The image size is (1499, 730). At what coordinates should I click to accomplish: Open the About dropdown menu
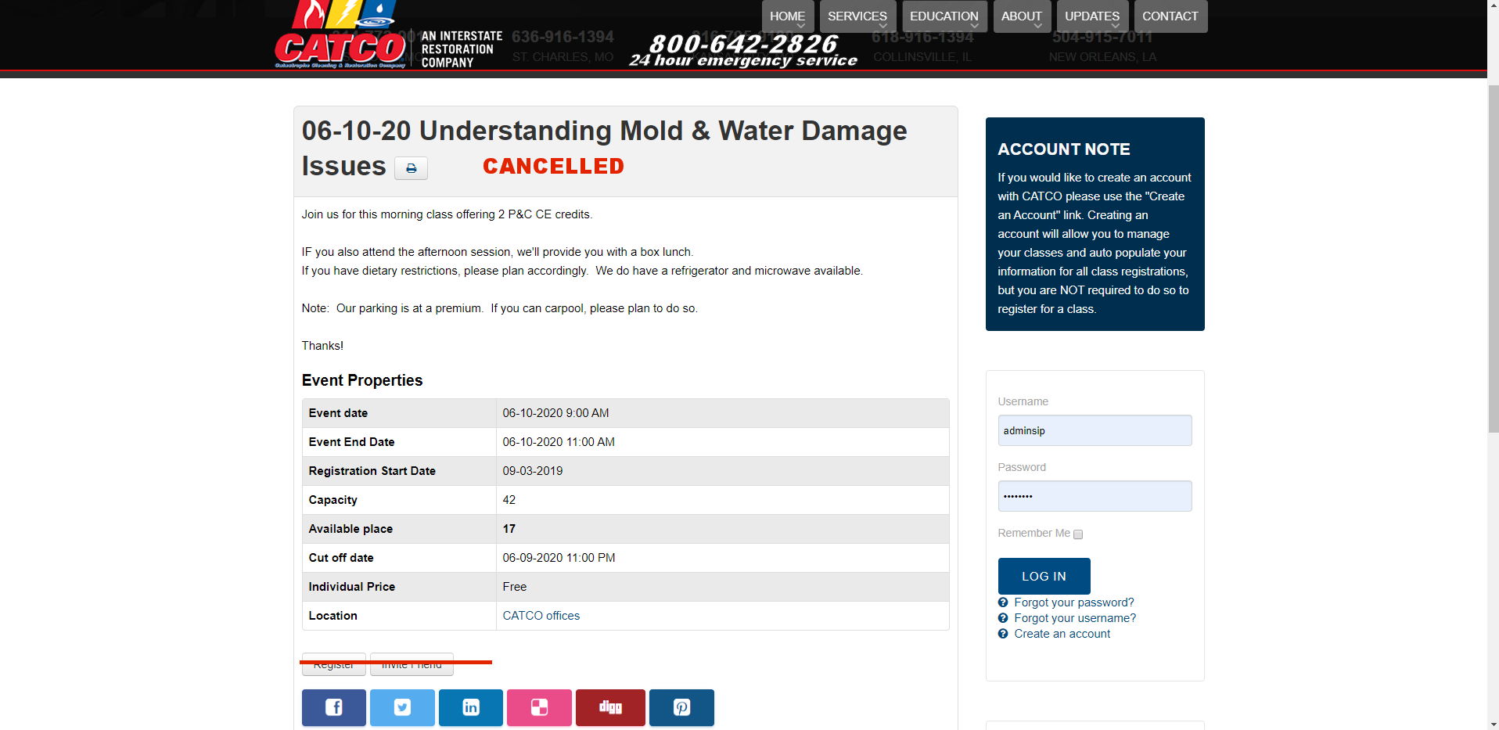click(1021, 16)
